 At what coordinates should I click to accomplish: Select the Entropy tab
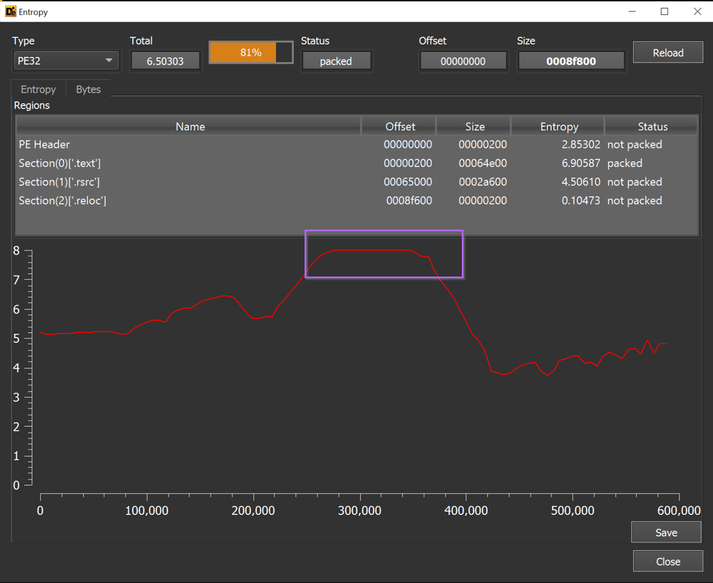coord(39,89)
